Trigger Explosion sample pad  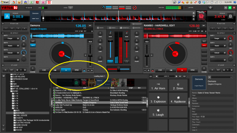158,99
